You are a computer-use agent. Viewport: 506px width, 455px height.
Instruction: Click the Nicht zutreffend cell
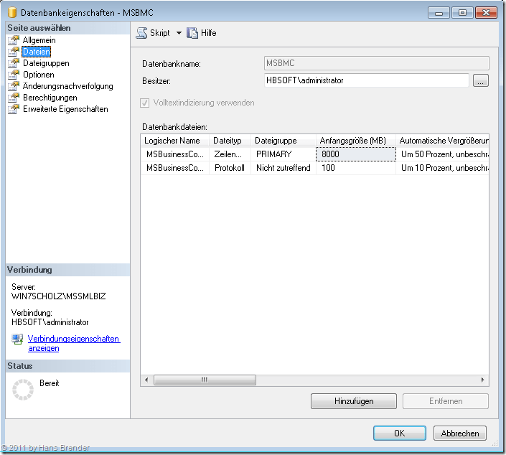pyautogui.click(x=284, y=168)
